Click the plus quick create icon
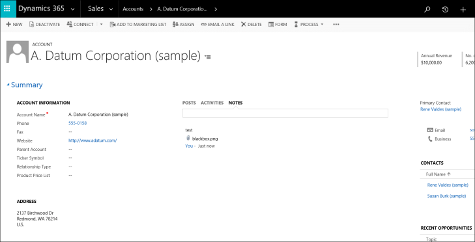The image size is (475, 242). pos(463,10)
